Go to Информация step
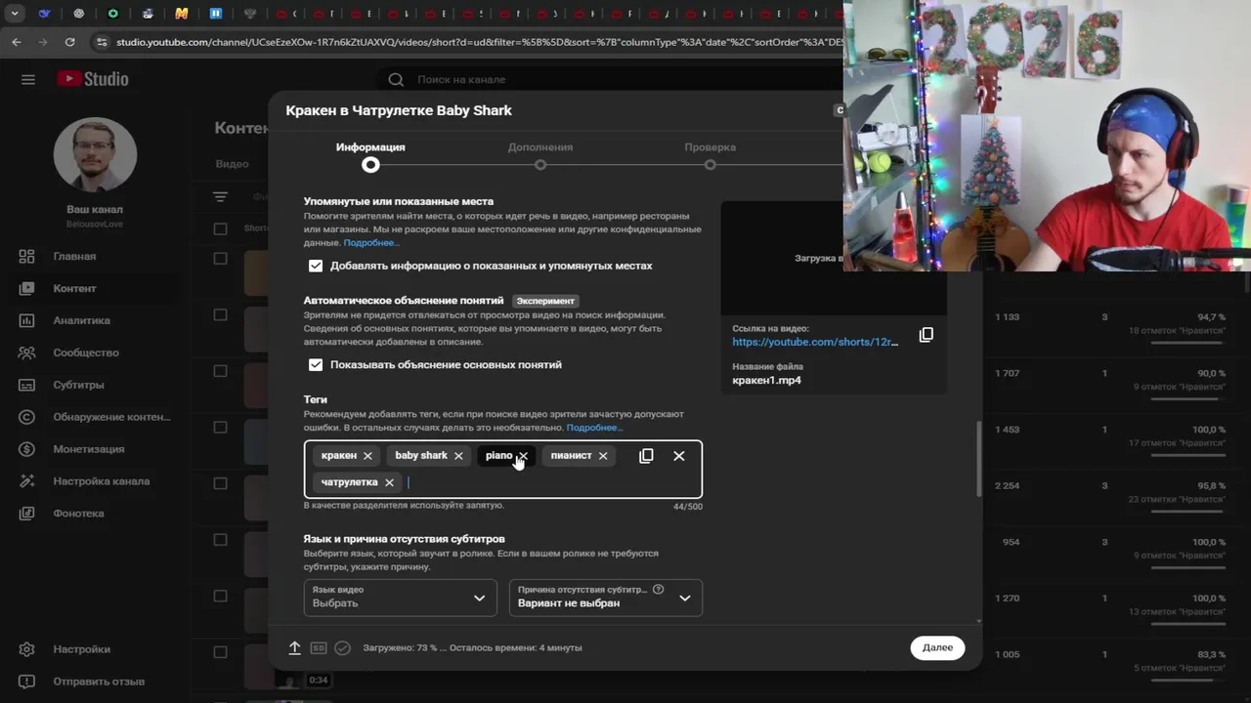This screenshot has height=703, width=1251. 370,156
